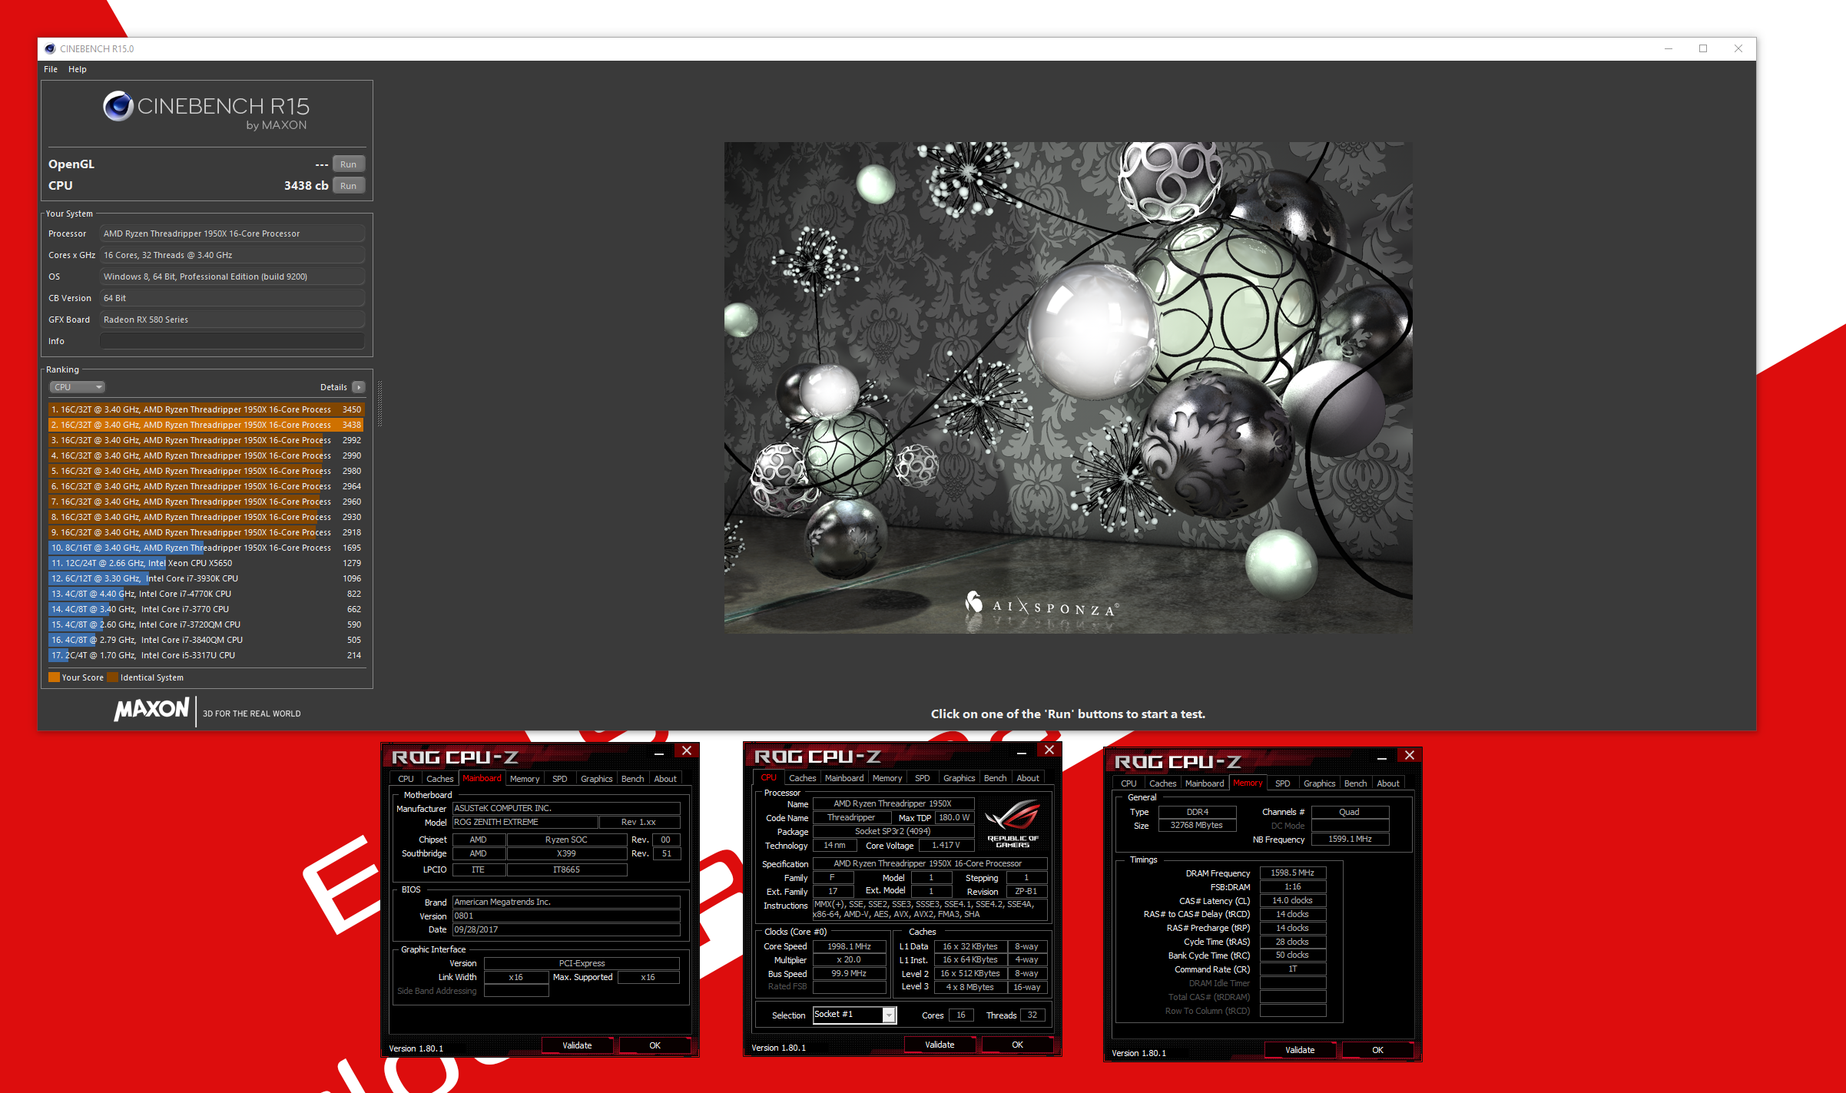Click the Processor field in Your System
This screenshot has height=1093, width=1846.
pos(232,234)
